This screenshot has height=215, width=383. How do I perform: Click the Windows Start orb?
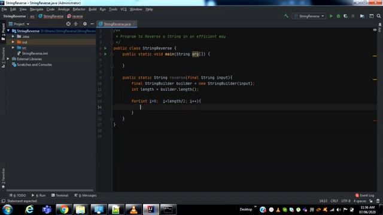pyautogui.click(x=7, y=210)
